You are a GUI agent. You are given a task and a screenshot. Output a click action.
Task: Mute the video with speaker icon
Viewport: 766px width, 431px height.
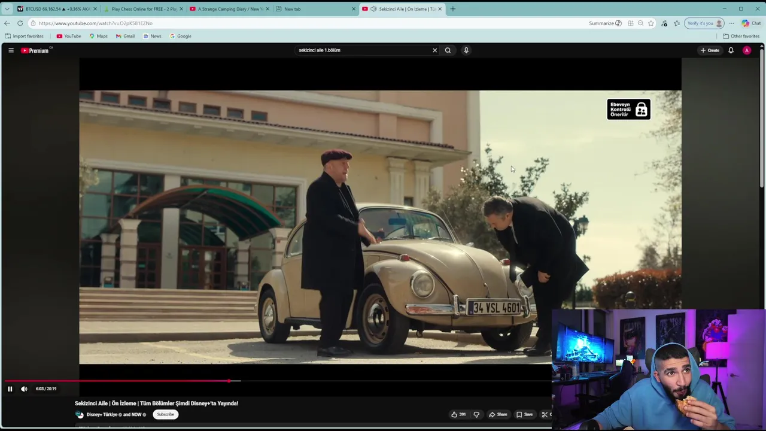[24, 389]
